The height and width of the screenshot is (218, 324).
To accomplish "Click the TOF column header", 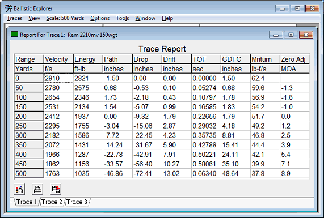I will (x=206, y=59).
